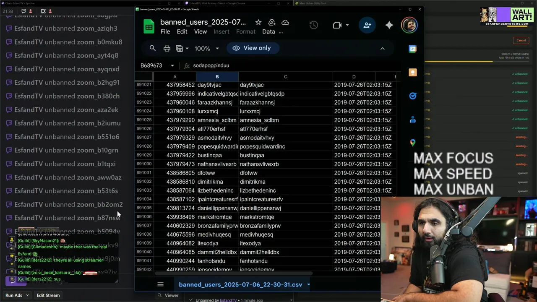Focus the formula bar with sodapoppinduu
The height and width of the screenshot is (302, 537).
(x=294, y=65)
